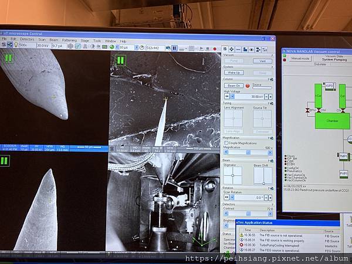352x264 pixels.
Task: Open the Beam menu
Action: (53, 40)
